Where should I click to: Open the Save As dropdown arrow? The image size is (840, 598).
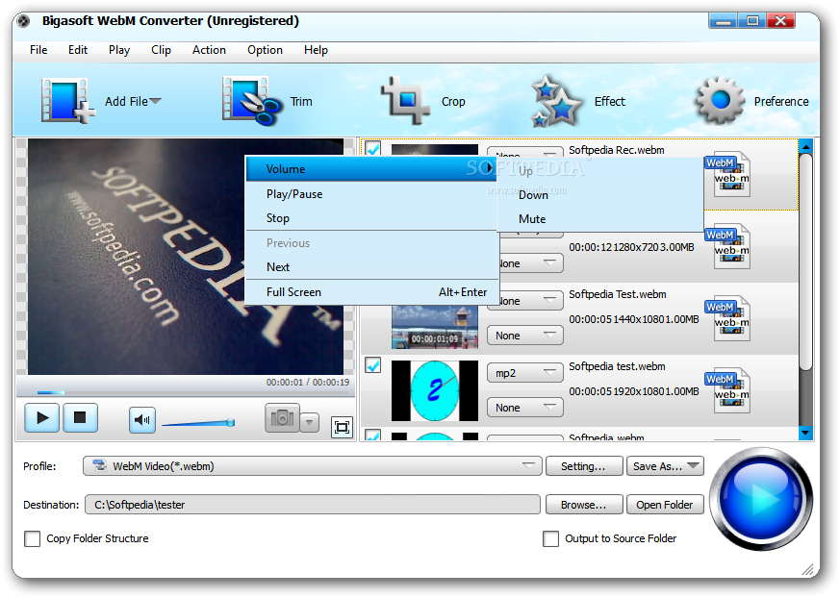pyautogui.click(x=693, y=465)
